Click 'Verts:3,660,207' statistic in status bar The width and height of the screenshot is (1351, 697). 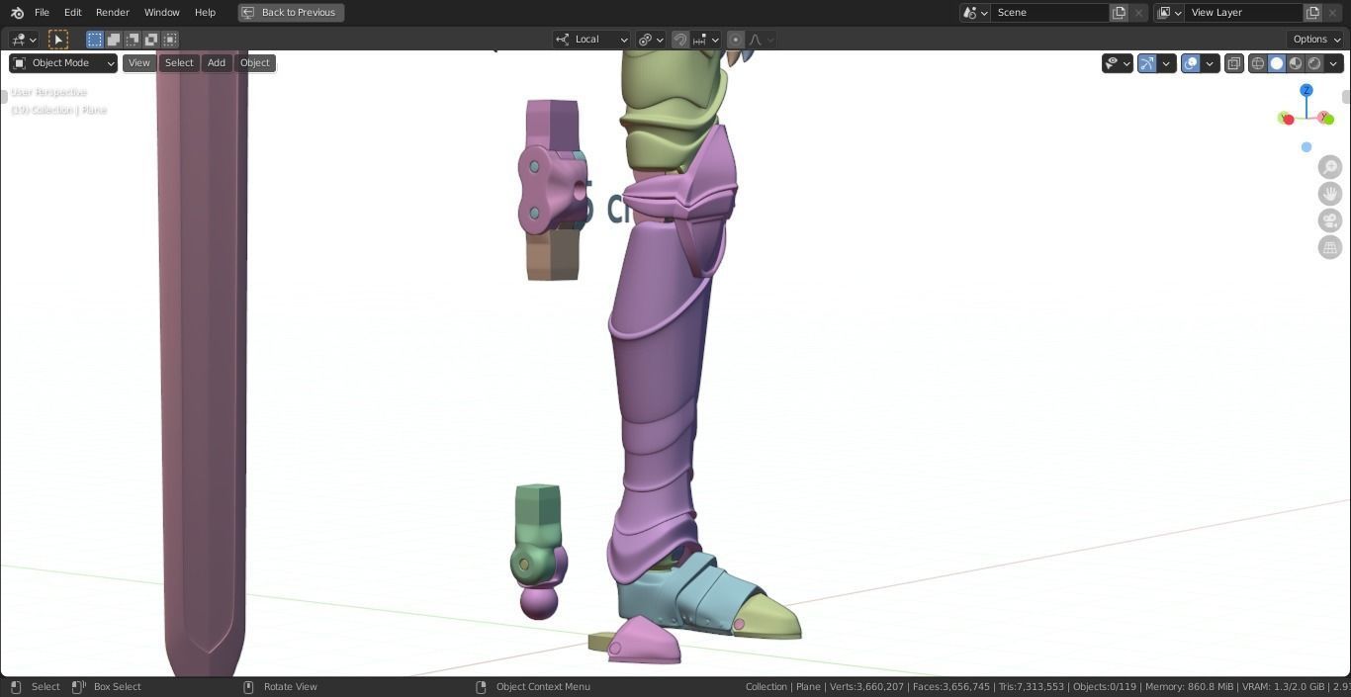(x=866, y=687)
